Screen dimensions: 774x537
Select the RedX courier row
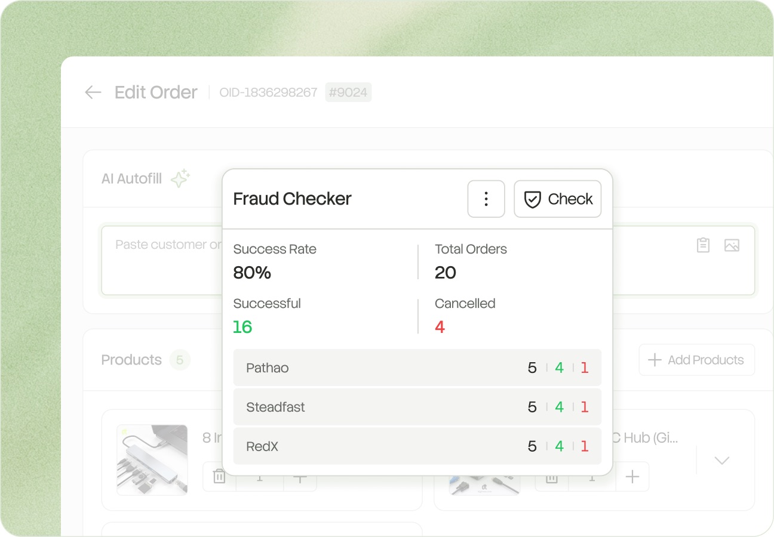(x=417, y=446)
